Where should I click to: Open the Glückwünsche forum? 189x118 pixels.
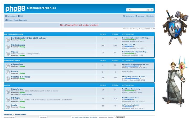18,45
